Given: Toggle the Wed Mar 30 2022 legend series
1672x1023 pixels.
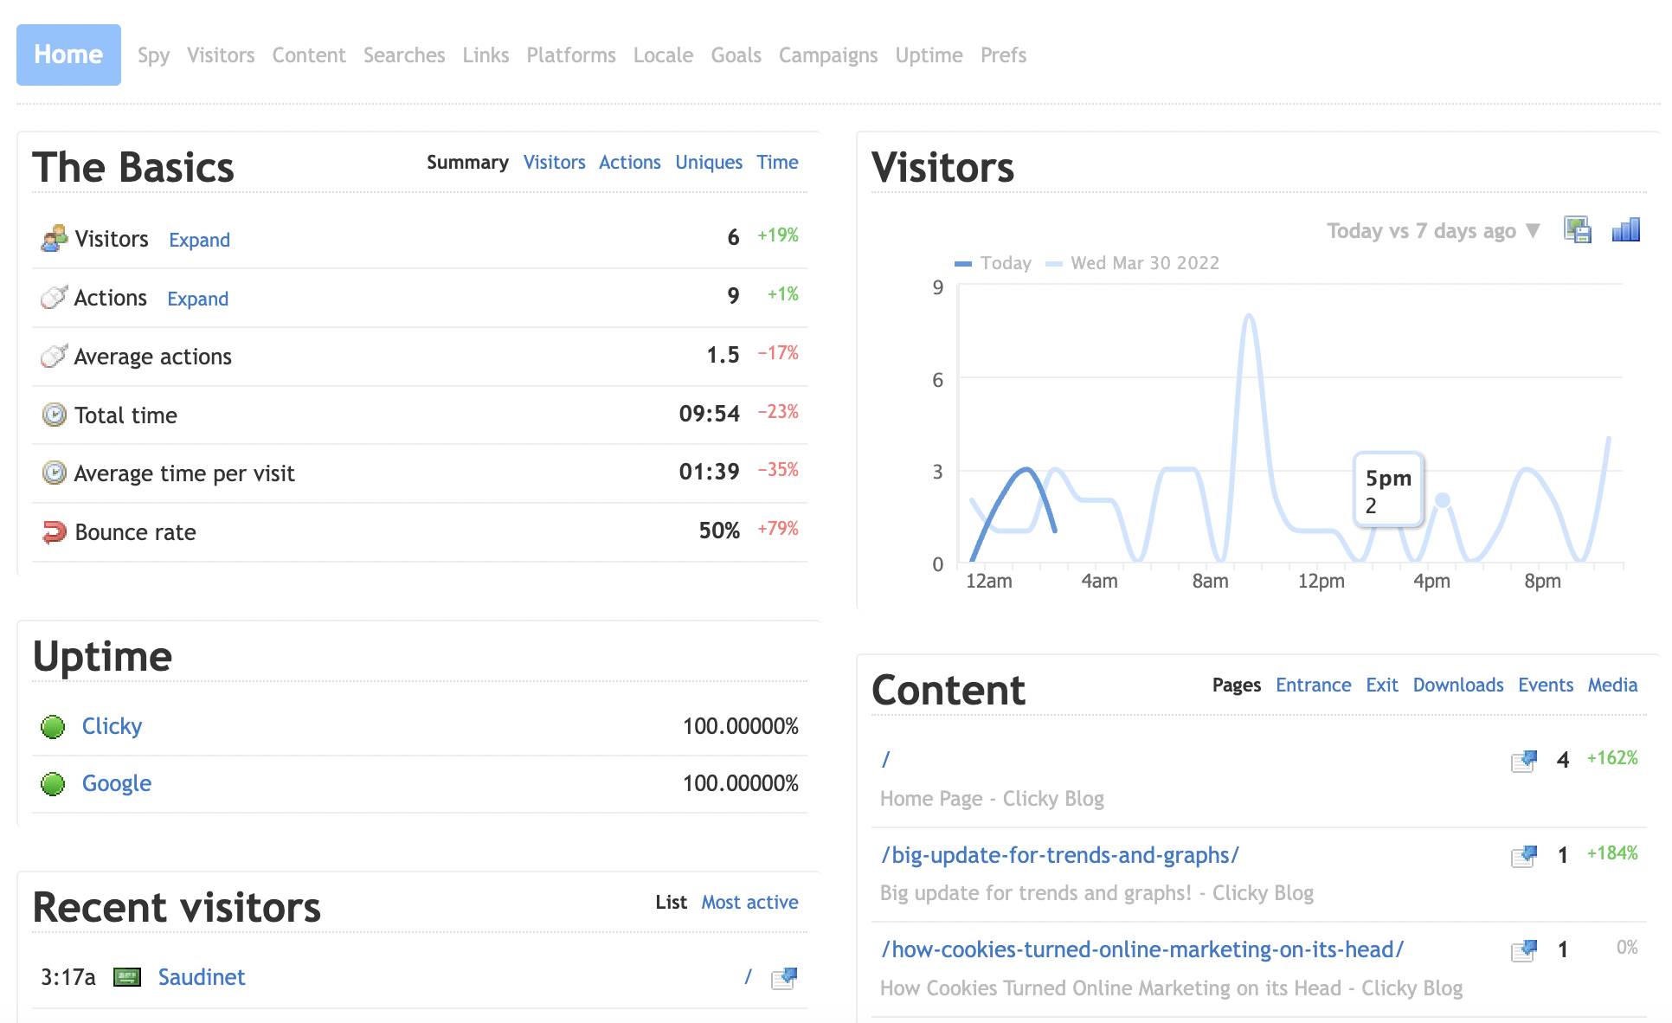Looking at the screenshot, I should pyautogui.click(x=1132, y=263).
